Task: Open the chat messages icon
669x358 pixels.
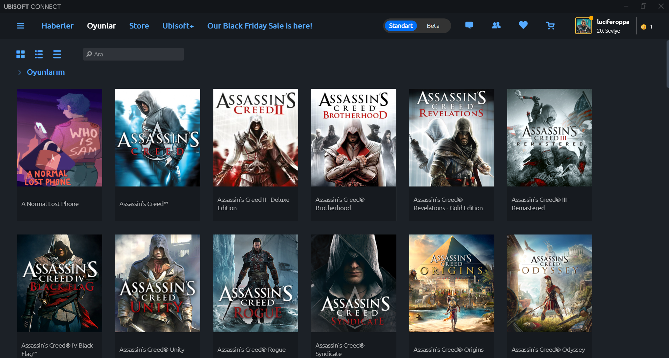Action: pos(469,25)
